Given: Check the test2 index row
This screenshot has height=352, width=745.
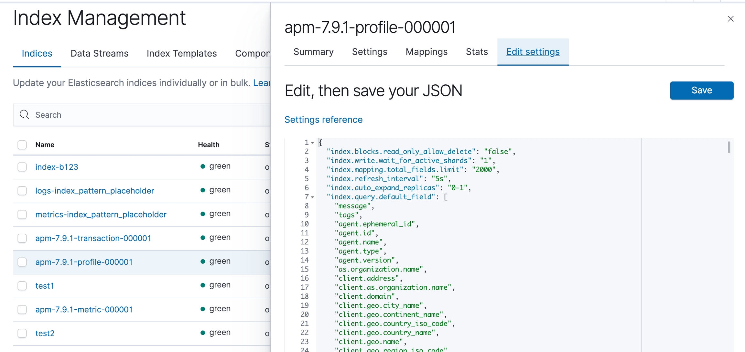Looking at the screenshot, I should click(x=22, y=333).
